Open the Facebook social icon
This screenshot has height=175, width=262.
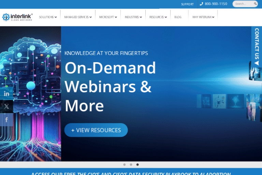6,120
